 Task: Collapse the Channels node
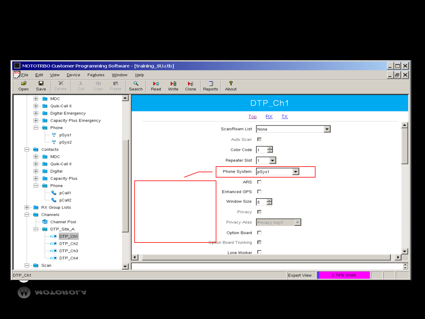point(27,215)
